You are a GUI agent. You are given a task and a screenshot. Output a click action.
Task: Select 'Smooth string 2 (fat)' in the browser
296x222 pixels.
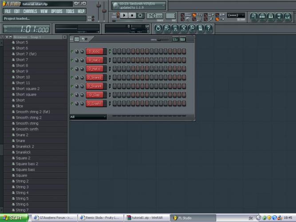click(33, 112)
